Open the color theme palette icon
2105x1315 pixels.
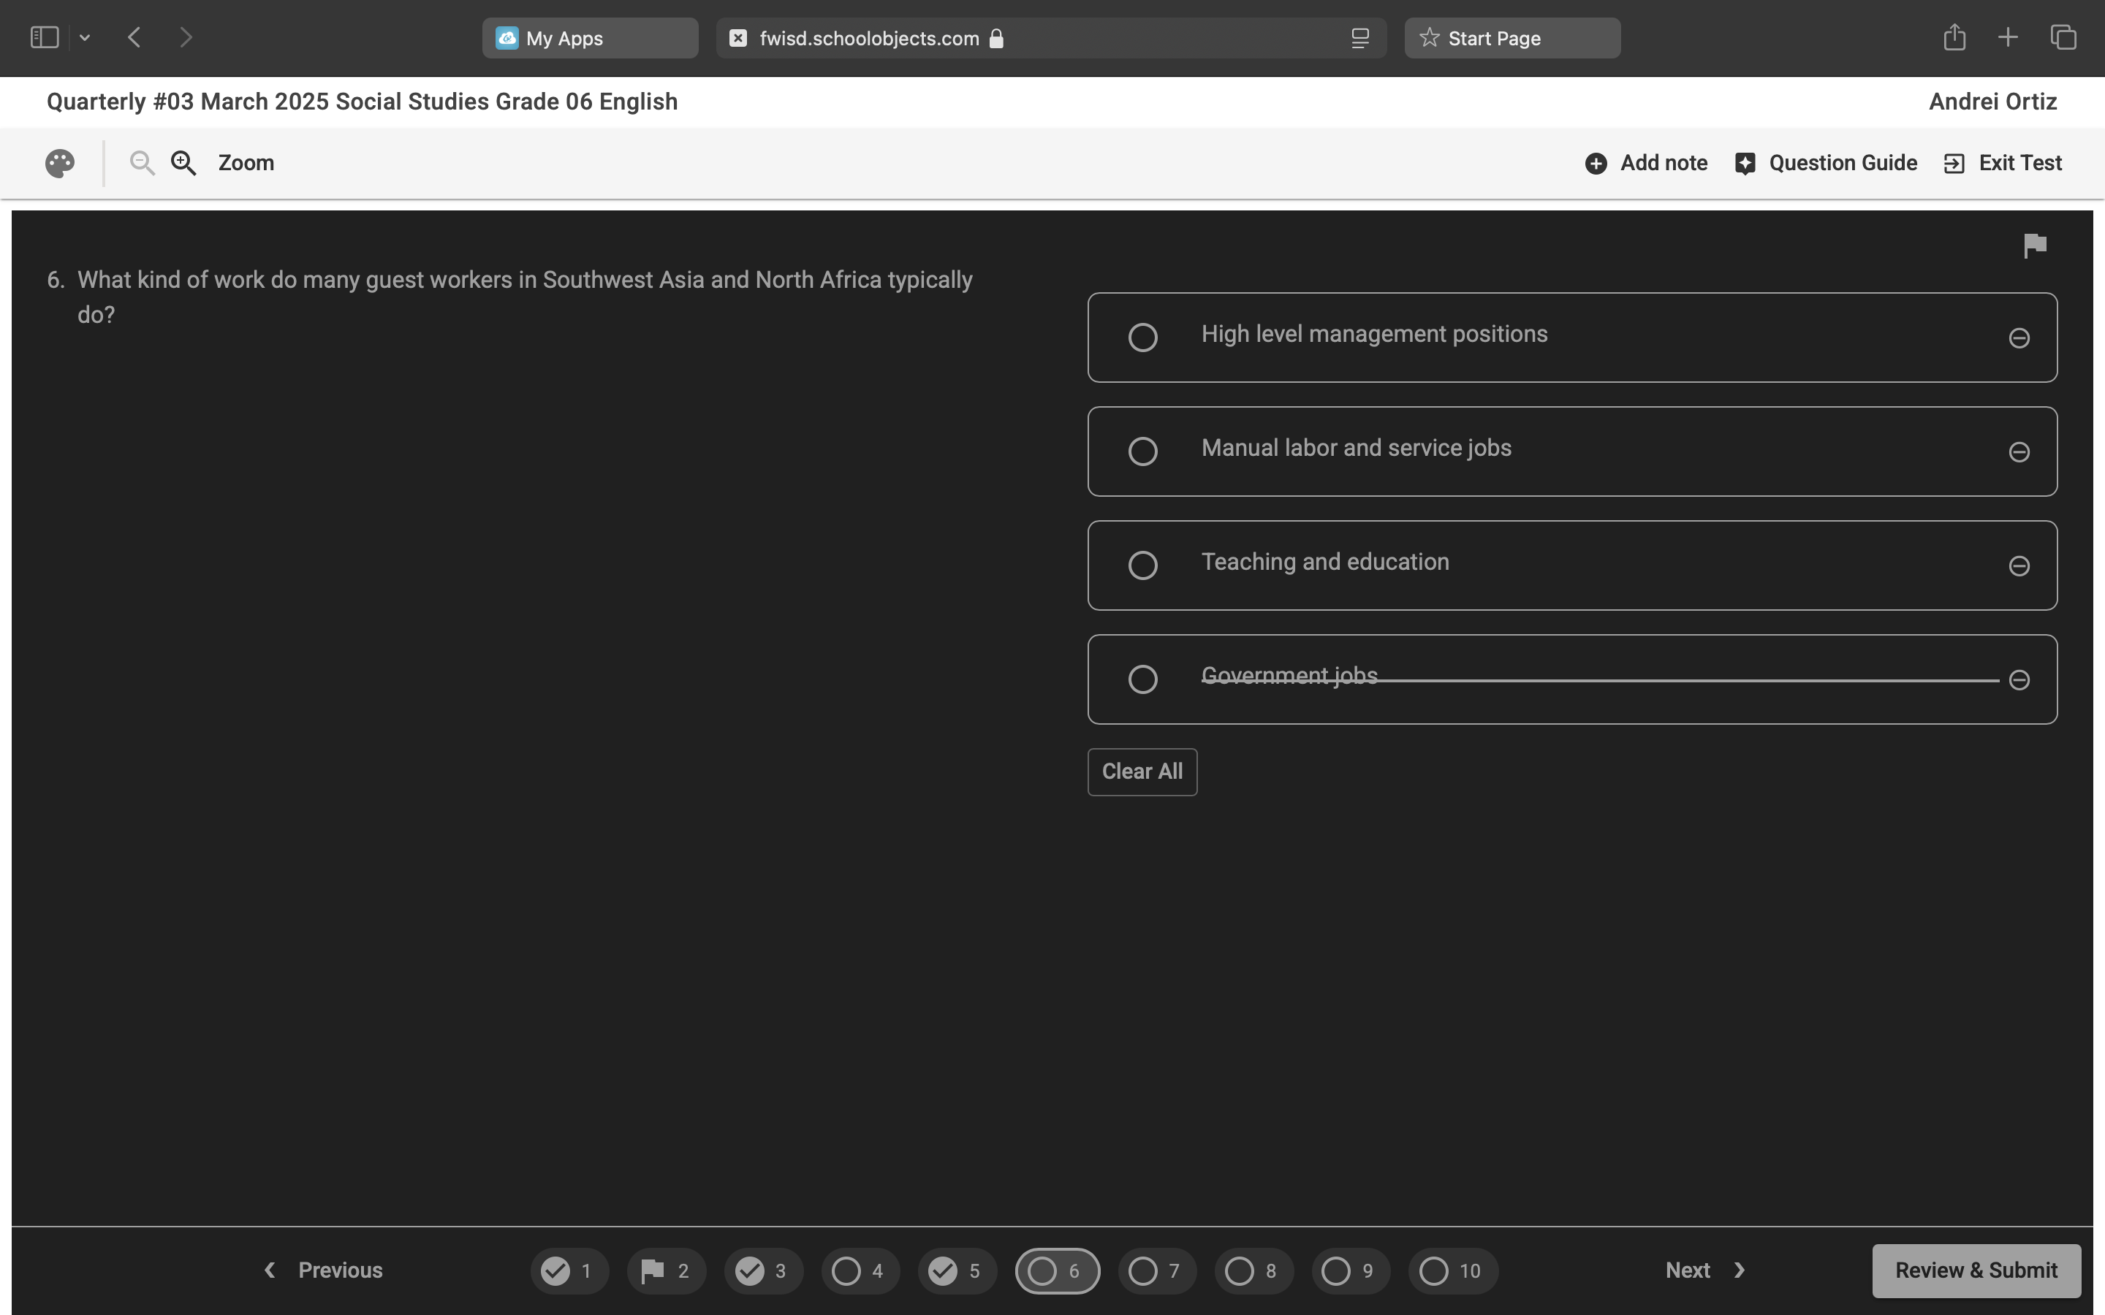click(60, 164)
